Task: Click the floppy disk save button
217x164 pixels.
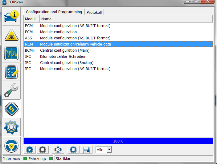Action: (86, 150)
